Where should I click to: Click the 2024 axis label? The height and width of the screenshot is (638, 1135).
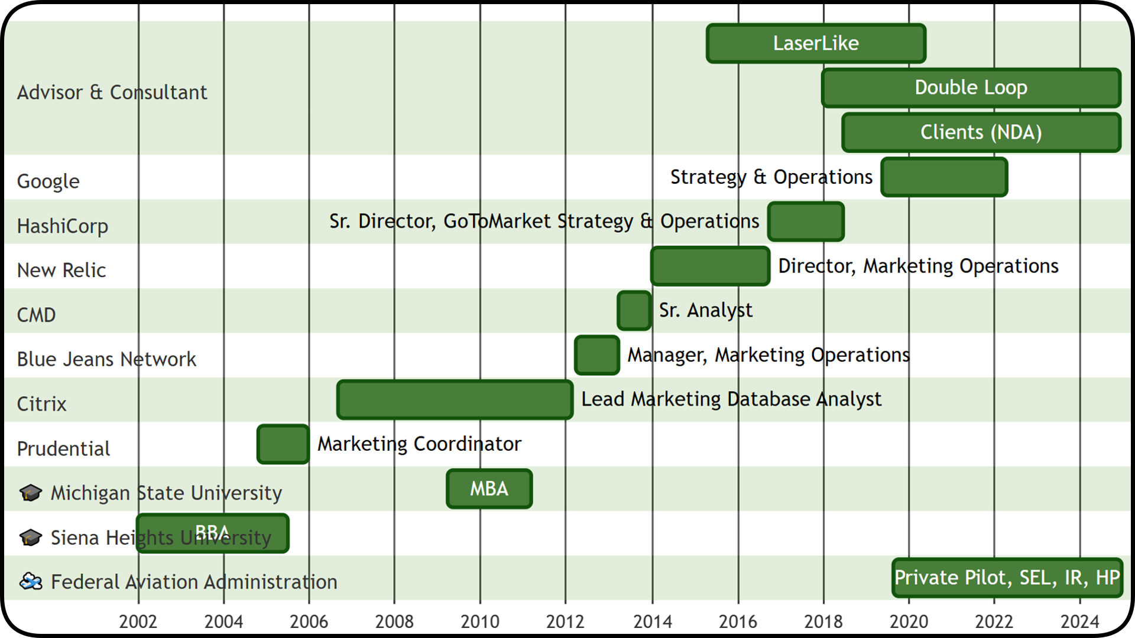point(1080,622)
